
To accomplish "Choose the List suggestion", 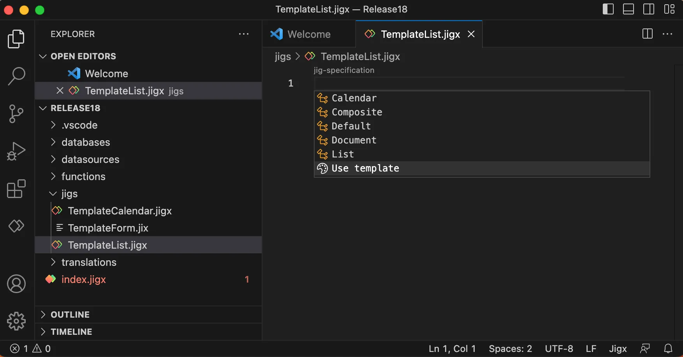I will click(482, 154).
